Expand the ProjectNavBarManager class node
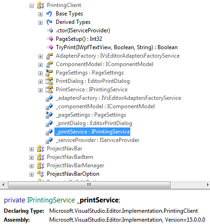210x224 pixels. click(31, 166)
